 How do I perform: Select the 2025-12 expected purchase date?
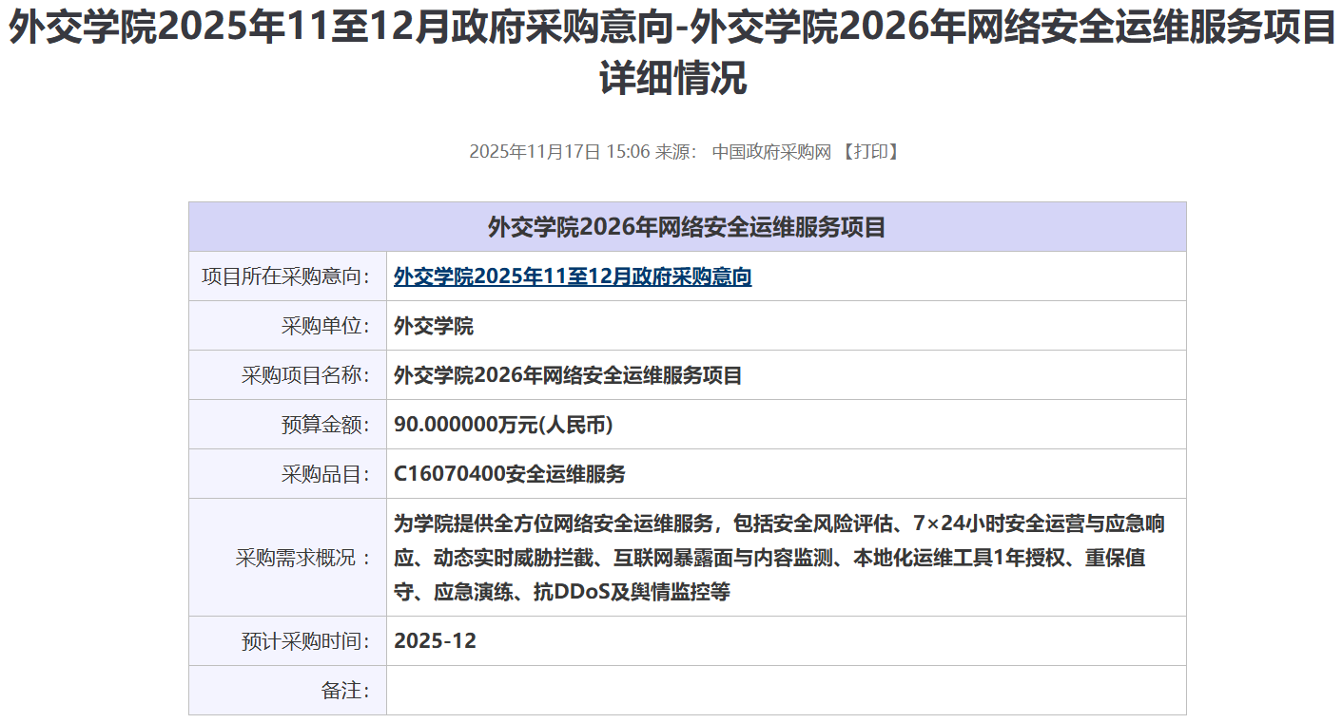435,641
